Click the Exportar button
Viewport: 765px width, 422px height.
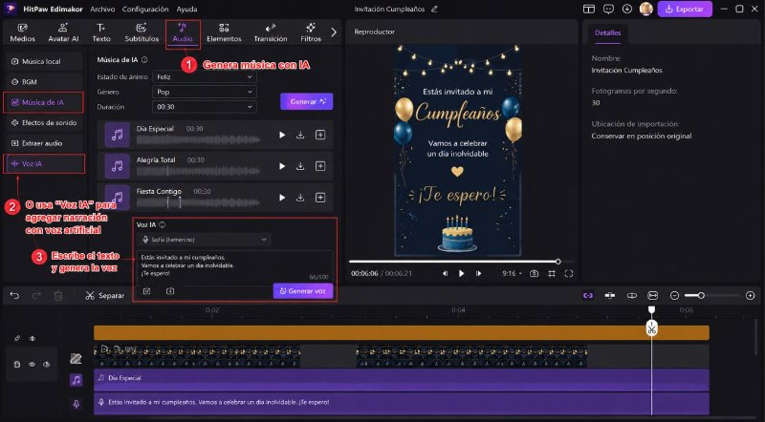tap(685, 9)
